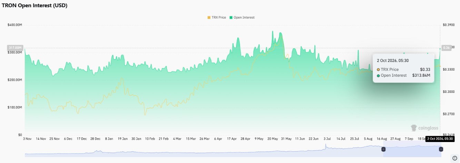Image resolution: width=460 pixels, height=163 pixels.
Task: Click the '28 Dec' date on the x-axis
Action: click(95, 139)
